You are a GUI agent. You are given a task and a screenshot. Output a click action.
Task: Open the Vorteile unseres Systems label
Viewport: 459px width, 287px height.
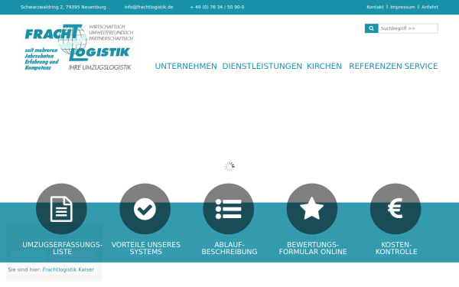[x=146, y=248]
